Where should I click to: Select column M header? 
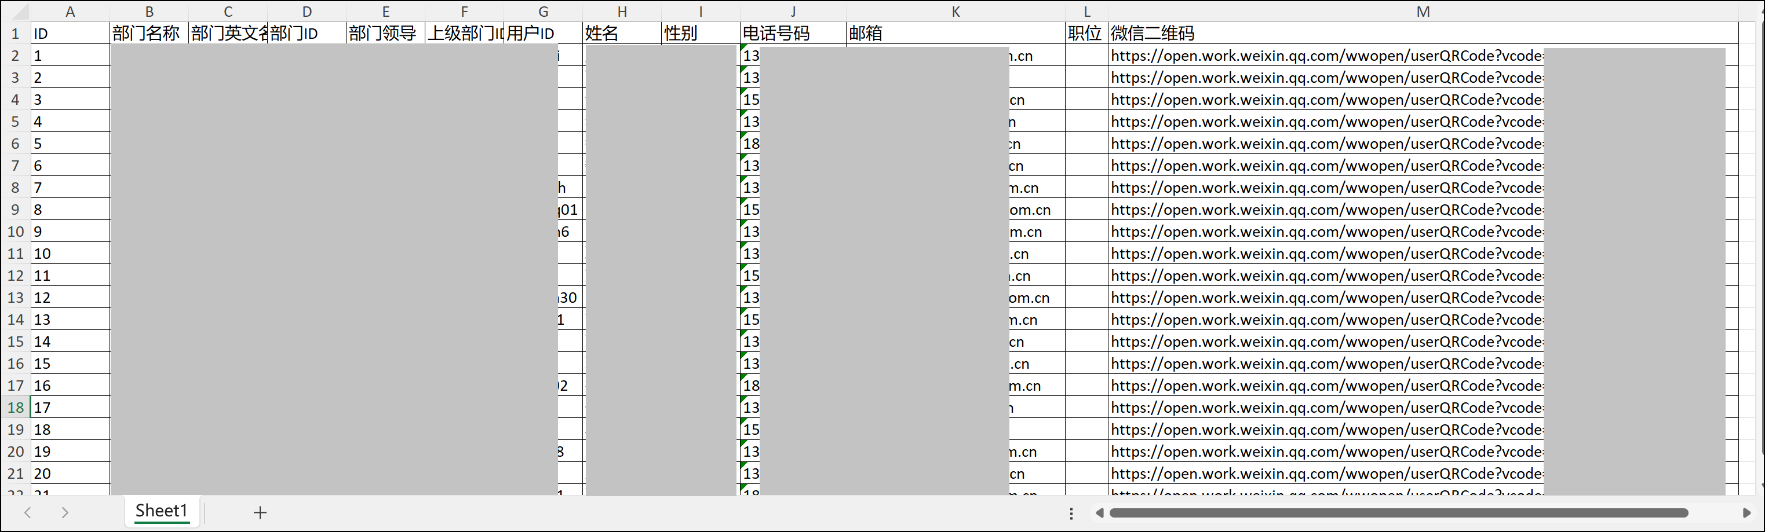1423,12
